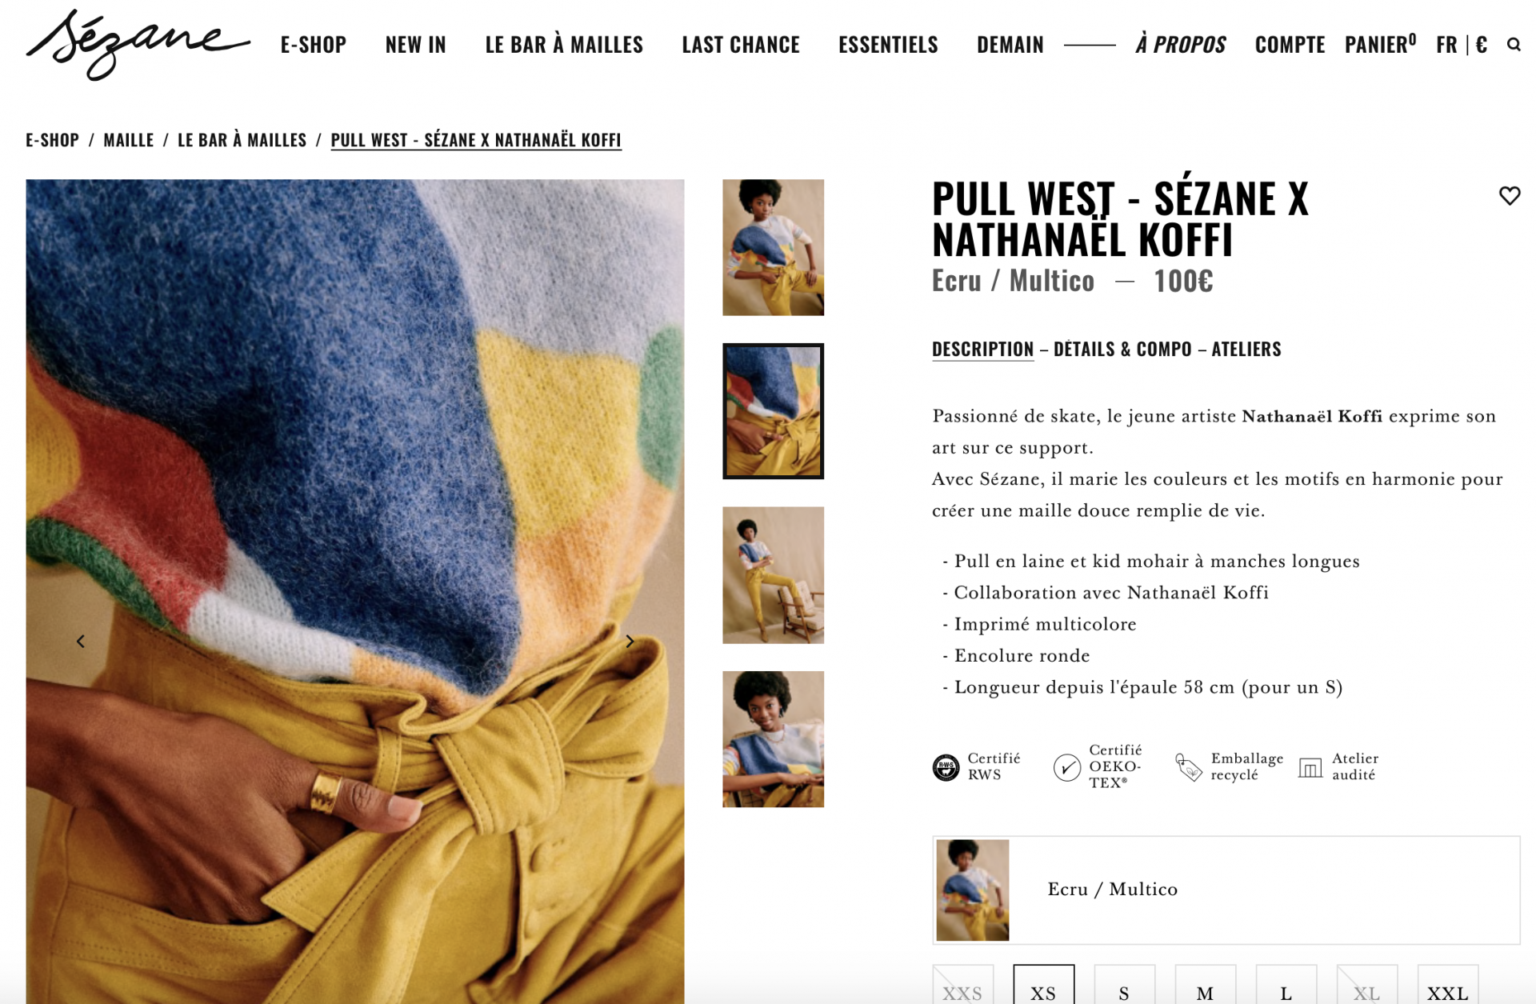The image size is (1536, 1004).
Task: Show next product photo with right arrow
Action: pos(630,642)
